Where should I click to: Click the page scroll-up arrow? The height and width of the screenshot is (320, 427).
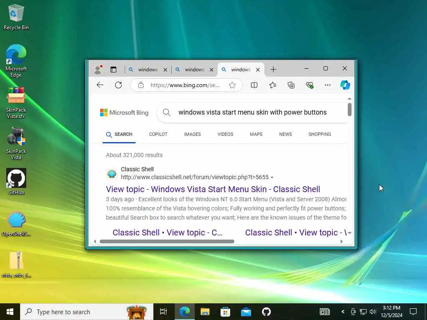pyautogui.click(x=349, y=98)
